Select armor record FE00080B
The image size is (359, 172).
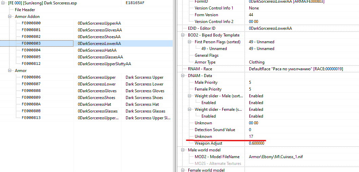pyautogui.click(x=31, y=111)
